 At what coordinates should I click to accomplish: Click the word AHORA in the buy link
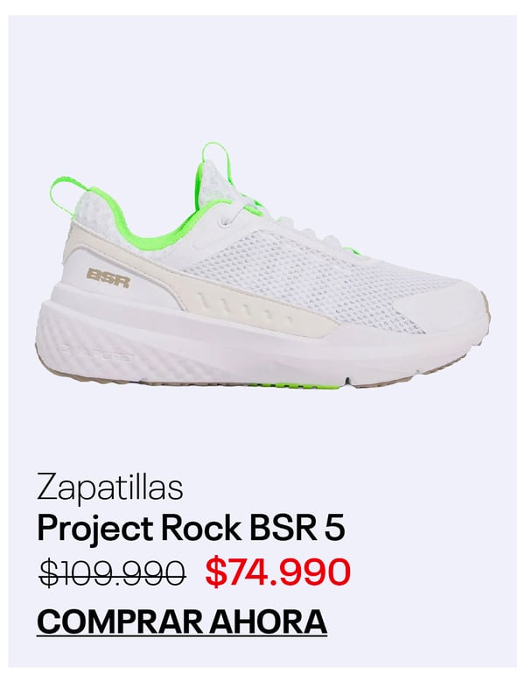(x=268, y=621)
